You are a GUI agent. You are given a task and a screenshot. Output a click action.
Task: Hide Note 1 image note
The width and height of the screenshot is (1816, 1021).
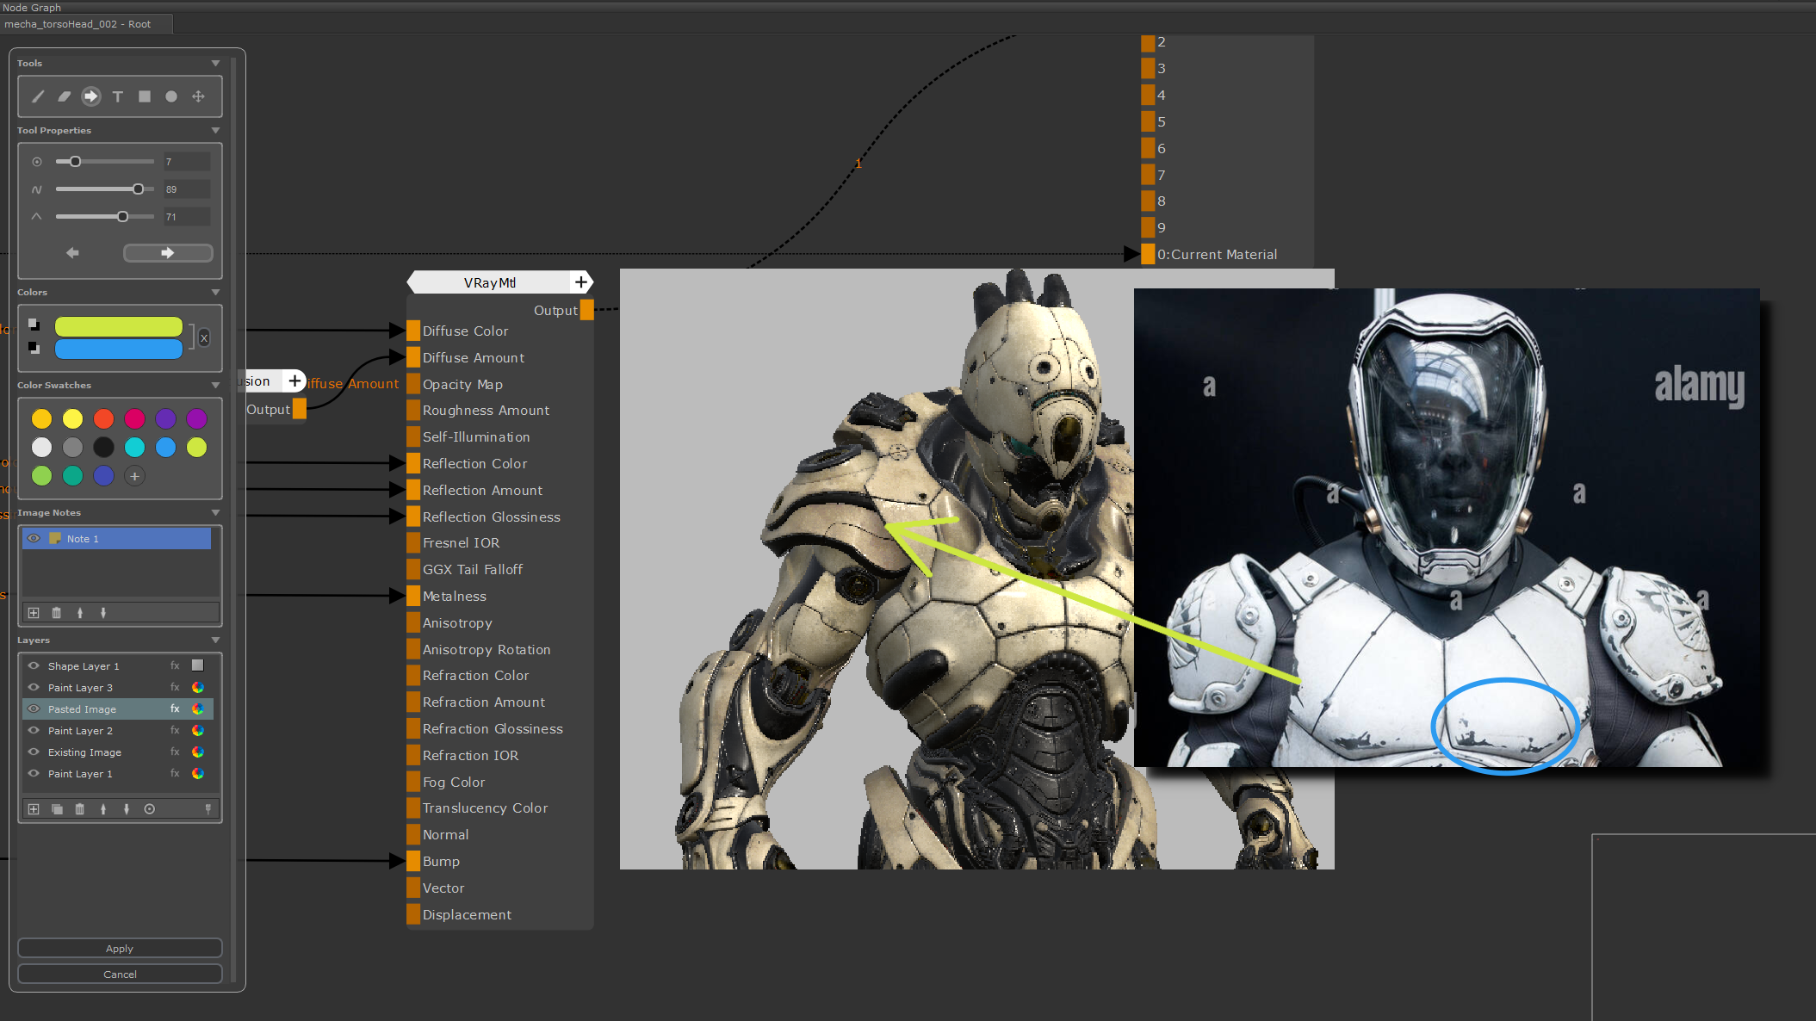[x=34, y=538]
